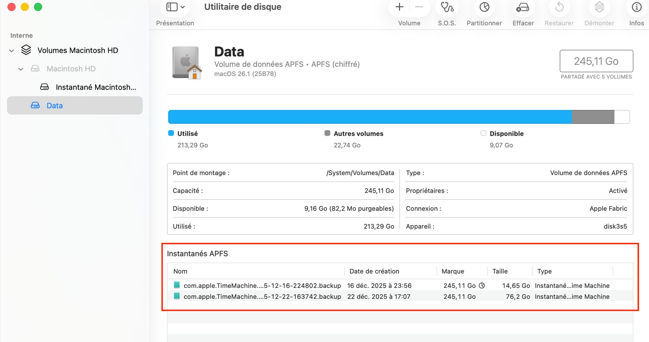The width and height of the screenshot is (649, 342).
Task: Select the Data volume in sidebar
Action: coord(55,106)
